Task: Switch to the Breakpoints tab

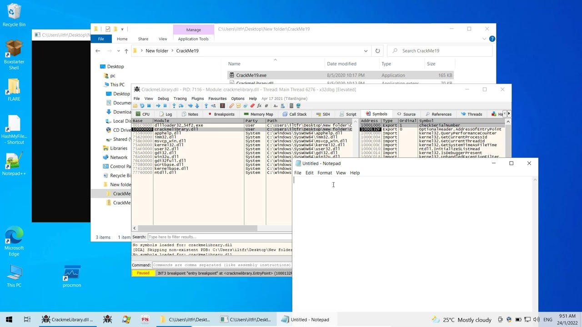Action: coord(221,114)
